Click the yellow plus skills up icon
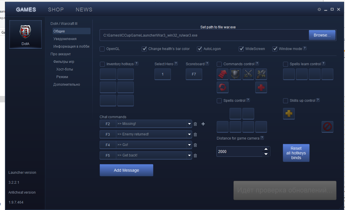The height and width of the screenshot is (210, 345). coord(289,113)
